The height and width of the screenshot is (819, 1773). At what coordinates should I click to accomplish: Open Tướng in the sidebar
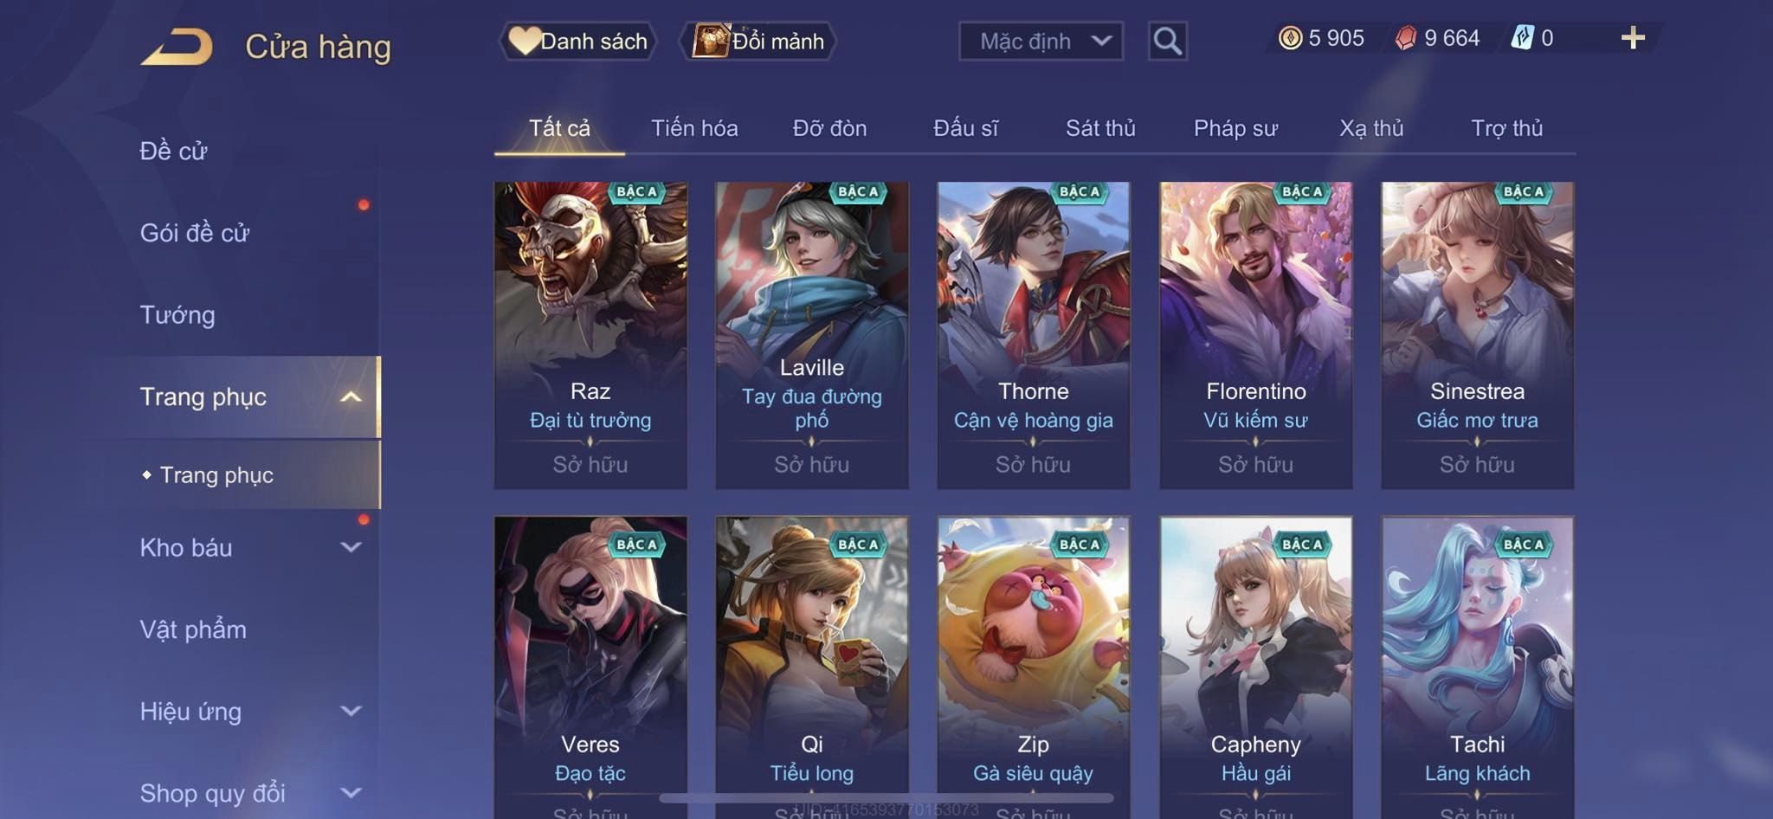(x=177, y=315)
